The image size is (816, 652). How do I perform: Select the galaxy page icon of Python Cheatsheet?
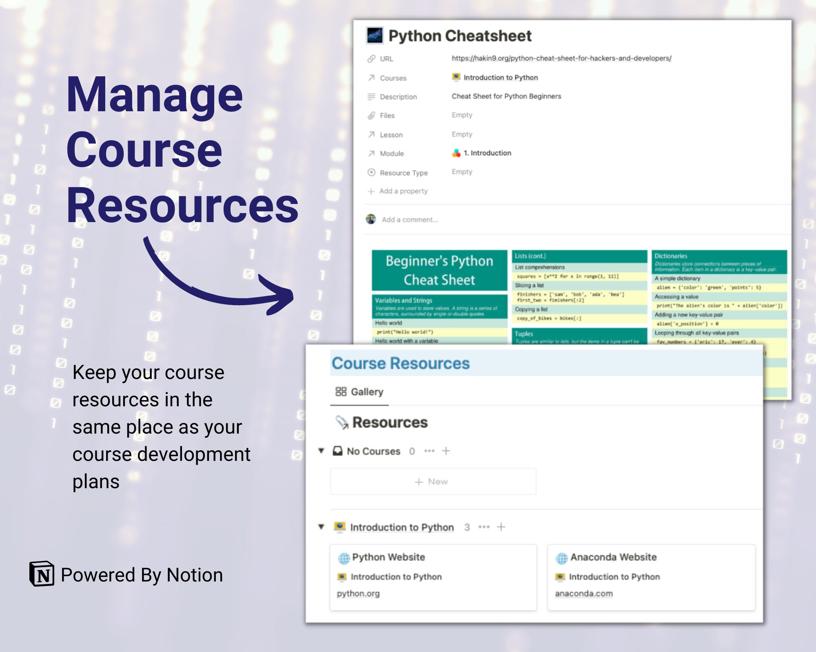click(376, 35)
